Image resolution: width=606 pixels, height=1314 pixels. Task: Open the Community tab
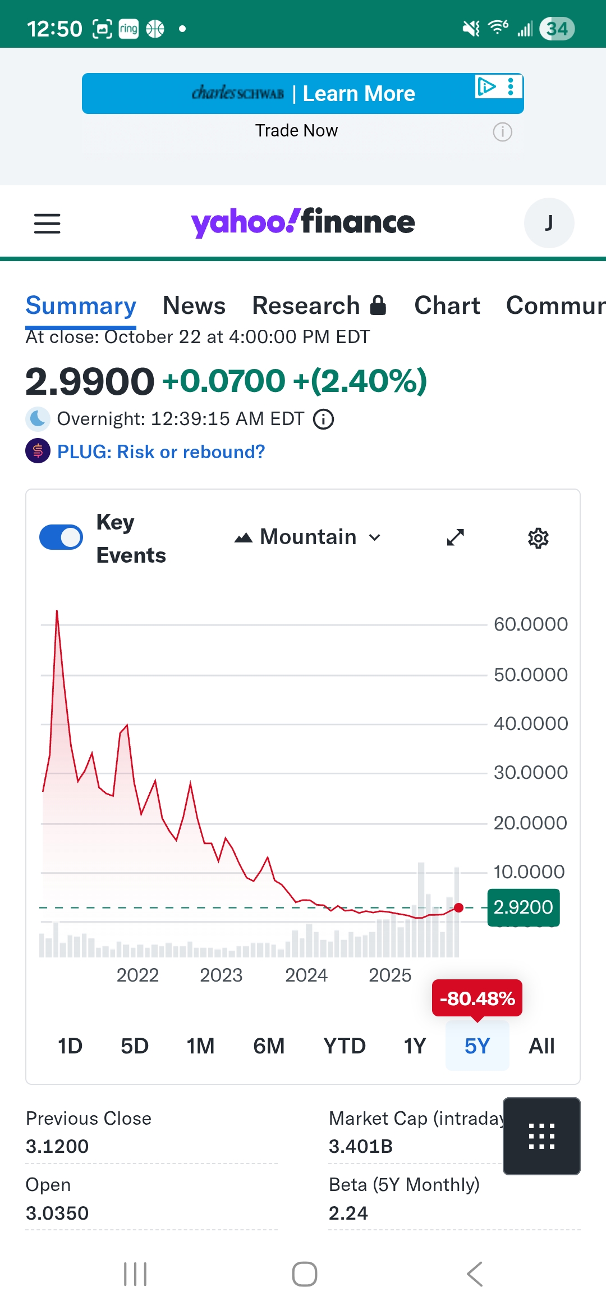(555, 305)
